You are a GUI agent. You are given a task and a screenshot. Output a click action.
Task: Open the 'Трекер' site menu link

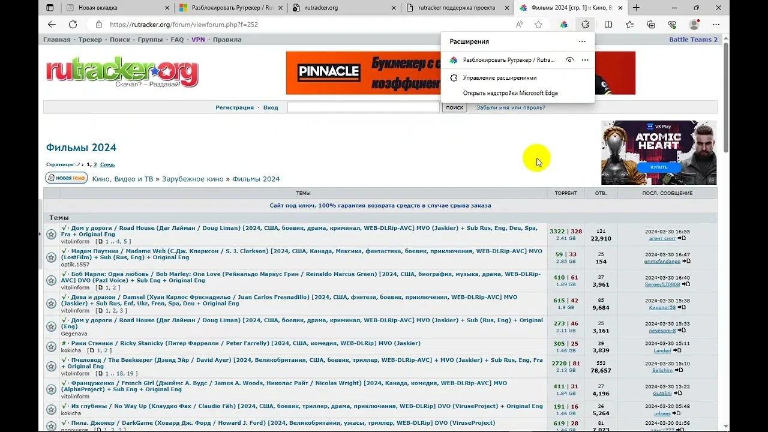[90, 40]
